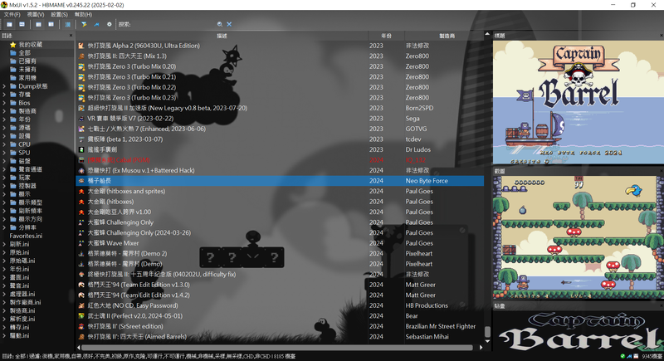Click the filter funnel toolbar icon

(x=85, y=25)
